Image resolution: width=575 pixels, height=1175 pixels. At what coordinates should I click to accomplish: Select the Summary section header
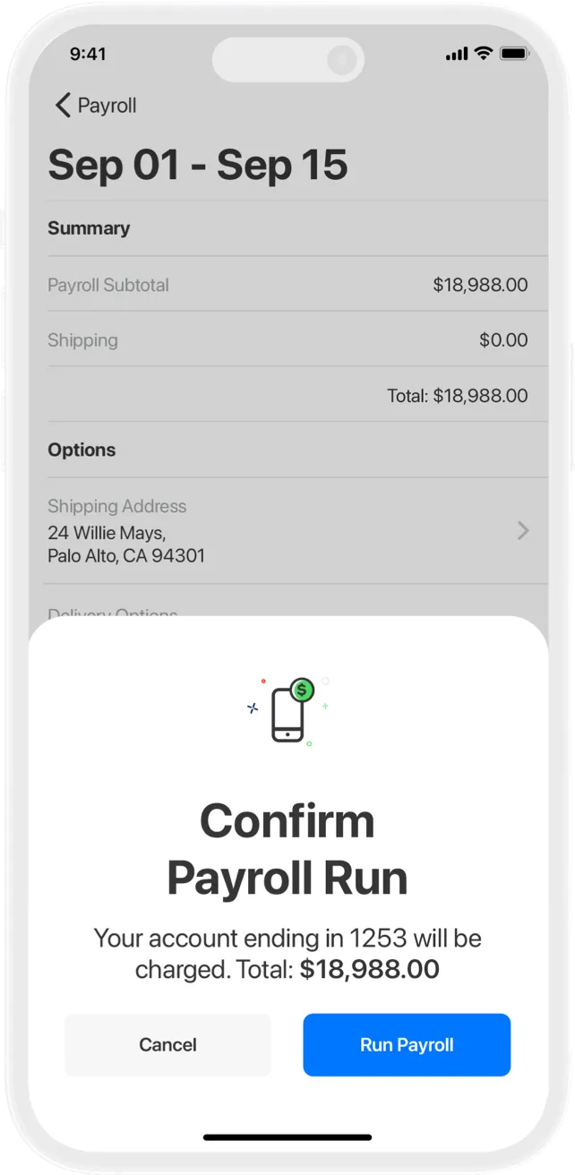click(x=89, y=228)
